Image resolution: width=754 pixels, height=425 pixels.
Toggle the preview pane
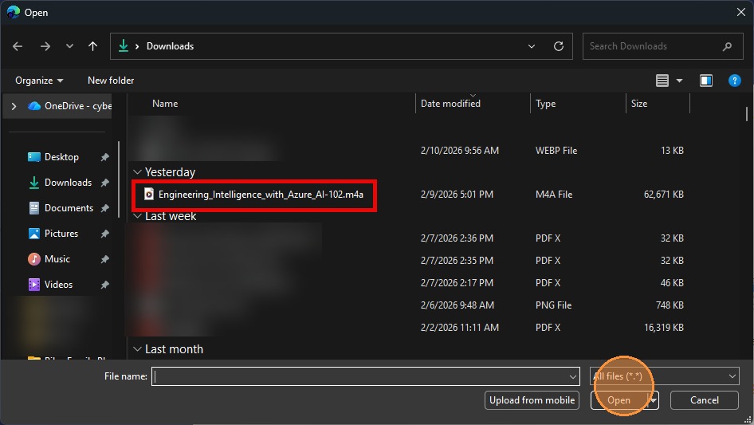click(x=706, y=81)
